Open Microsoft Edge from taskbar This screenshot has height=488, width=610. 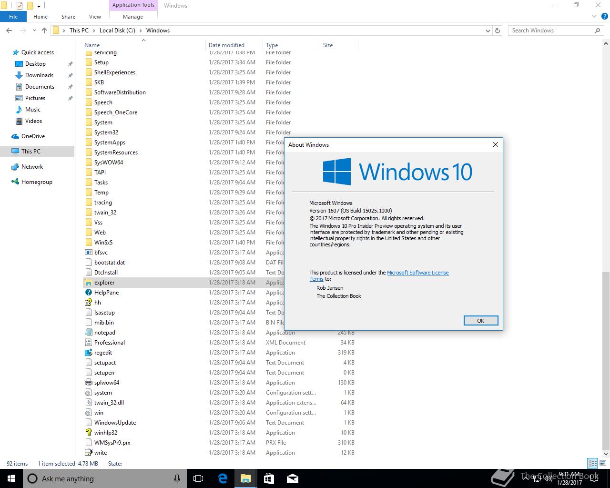coord(223,478)
